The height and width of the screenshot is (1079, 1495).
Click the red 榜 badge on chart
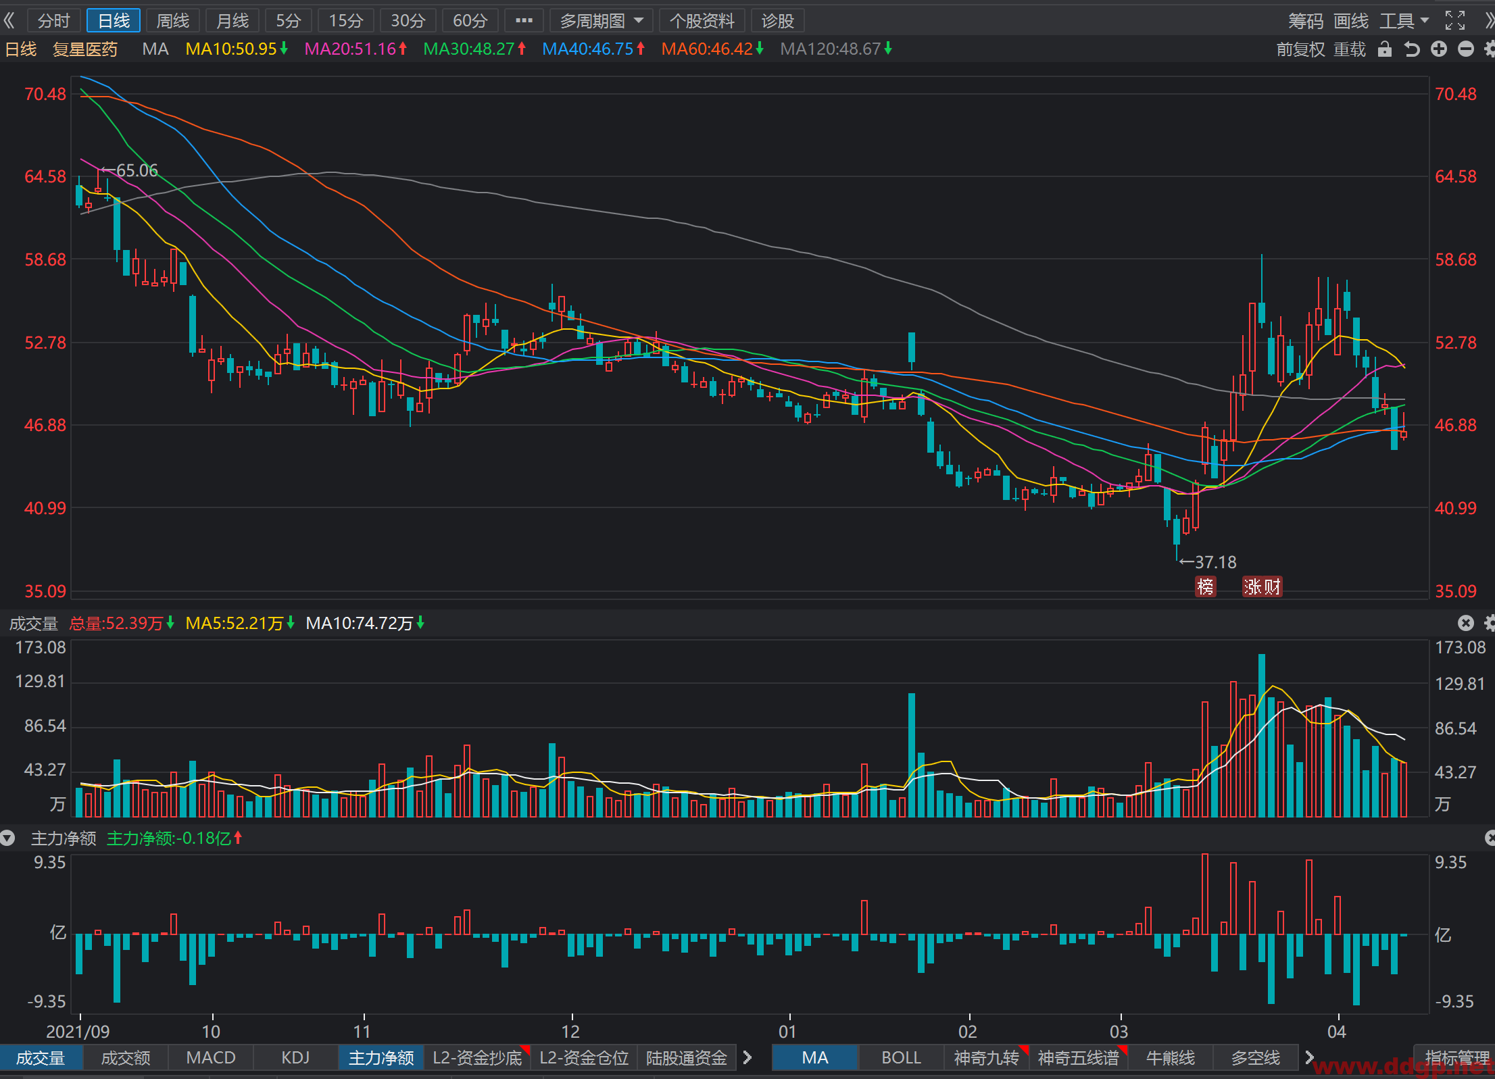(1205, 586)
